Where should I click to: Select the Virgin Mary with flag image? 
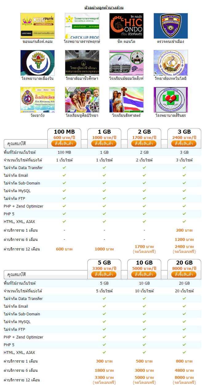click(126, 100)
